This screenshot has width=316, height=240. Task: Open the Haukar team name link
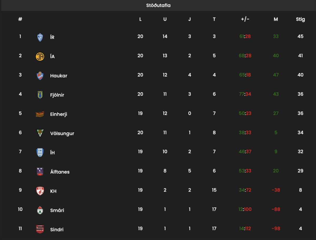[59, 76]
